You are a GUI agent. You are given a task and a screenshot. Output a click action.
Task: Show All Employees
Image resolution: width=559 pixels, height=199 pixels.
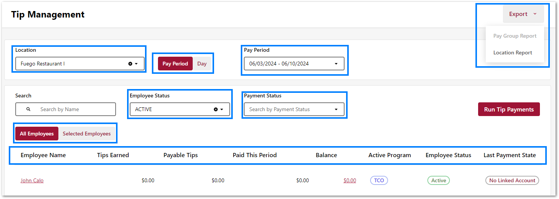[37, 134]
